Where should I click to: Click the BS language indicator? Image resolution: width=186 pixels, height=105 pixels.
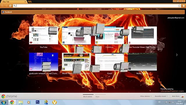pyautogui.click(x=159, y=102)
